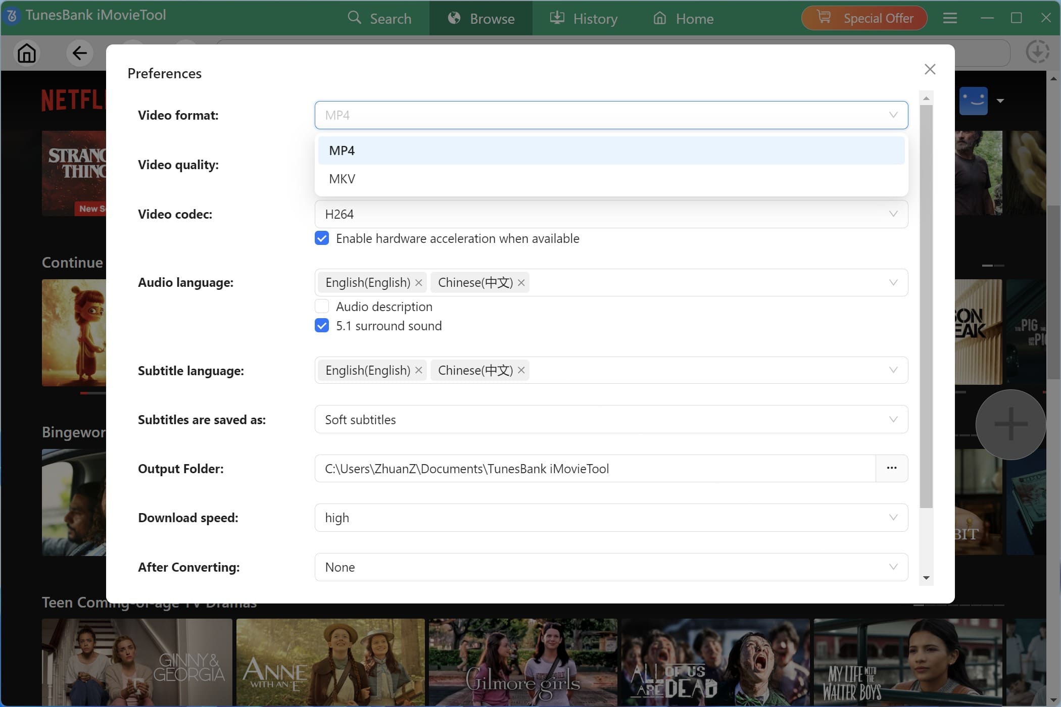Disable hardware acceleration checkbox
Screen dimensions: 1061x707
(x=322, y=238)
